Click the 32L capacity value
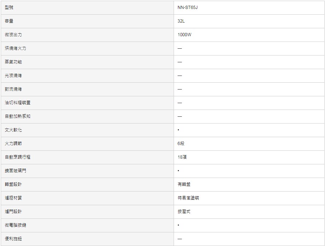The width and height of the screenshot is (325, 246). pos(181,21)
